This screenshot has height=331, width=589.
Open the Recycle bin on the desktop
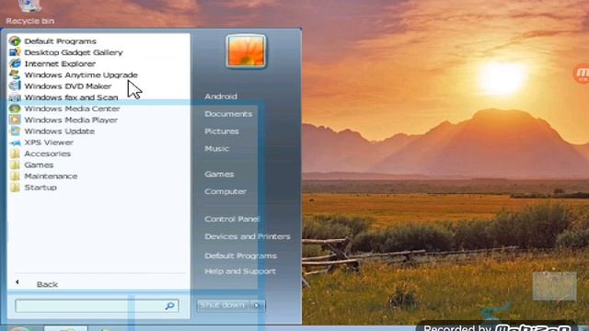tap(30, 12)
